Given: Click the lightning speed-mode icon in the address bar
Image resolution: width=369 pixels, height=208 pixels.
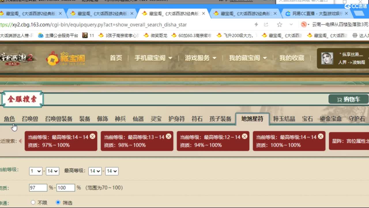Looking at the screenshot, I should click(x=256, y=25).
